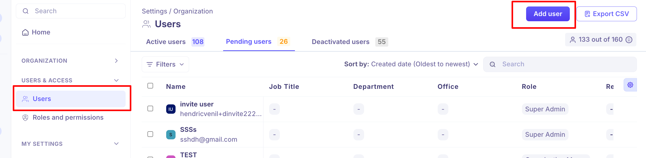The height and width of the screenshot is (158, 646).
Task: Click the Name column header
Action: [176, 87]
